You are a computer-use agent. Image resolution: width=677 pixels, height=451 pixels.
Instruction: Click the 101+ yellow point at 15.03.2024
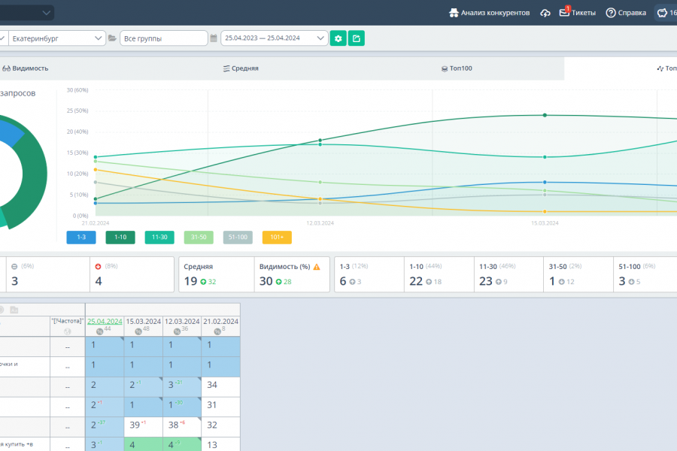[x=545, y=211]
